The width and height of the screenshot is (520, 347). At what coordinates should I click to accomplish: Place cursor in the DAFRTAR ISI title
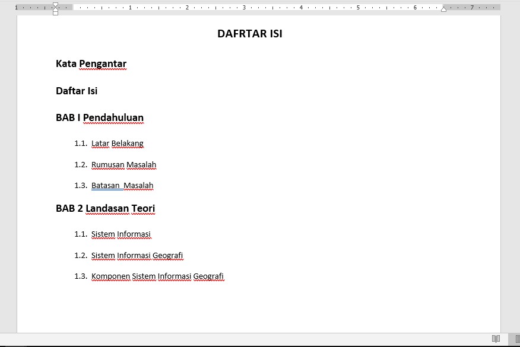point(250,34)
